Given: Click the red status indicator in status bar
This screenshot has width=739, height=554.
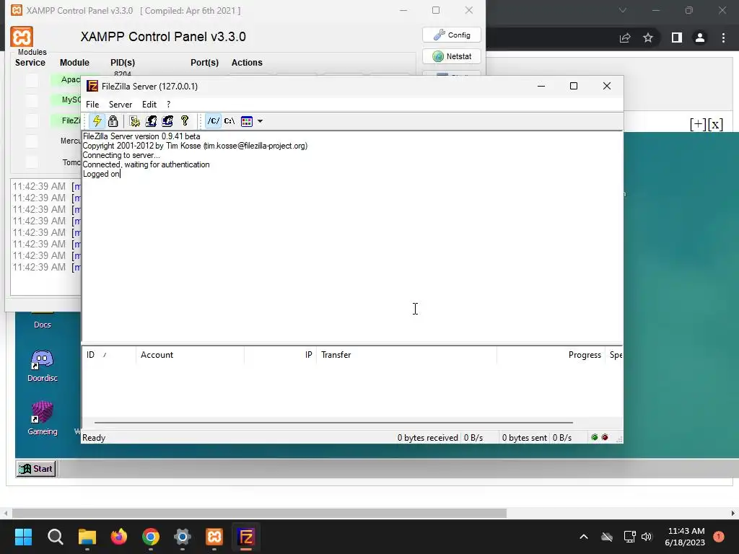Looking at the screenshot, I should [x=605, y=438].
